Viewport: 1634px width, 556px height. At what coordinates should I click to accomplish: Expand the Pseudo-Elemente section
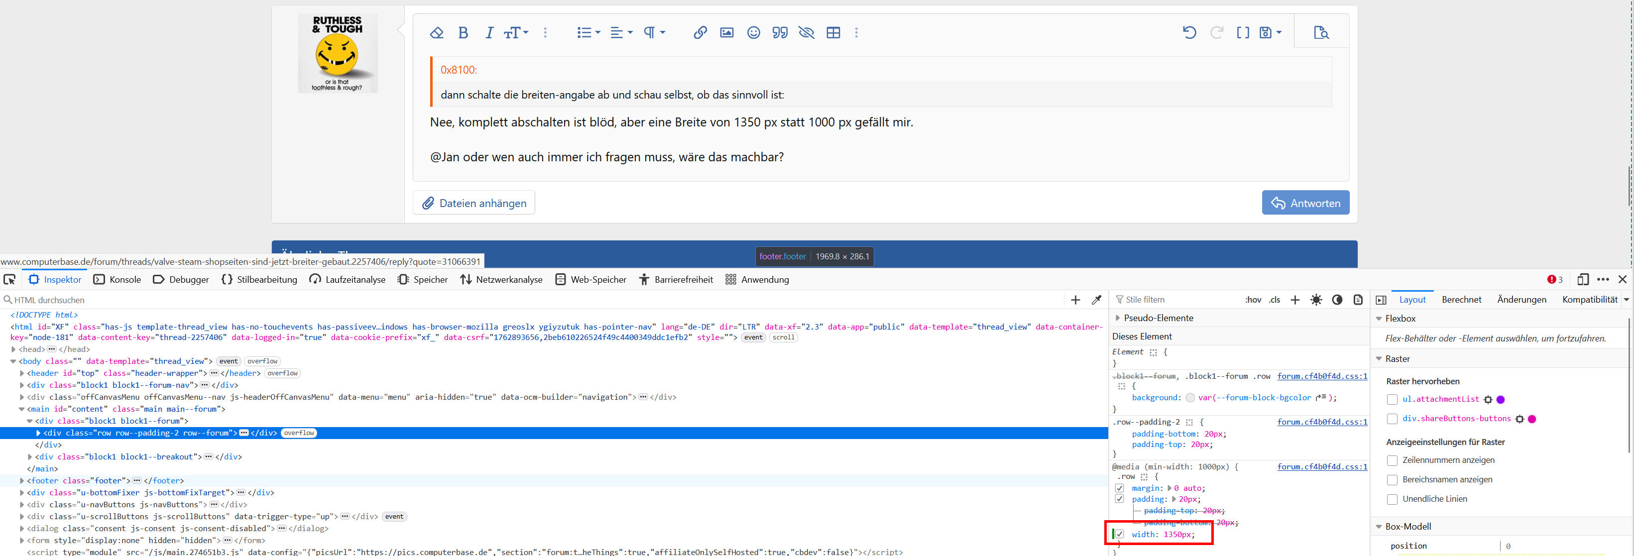(1118, 318)
